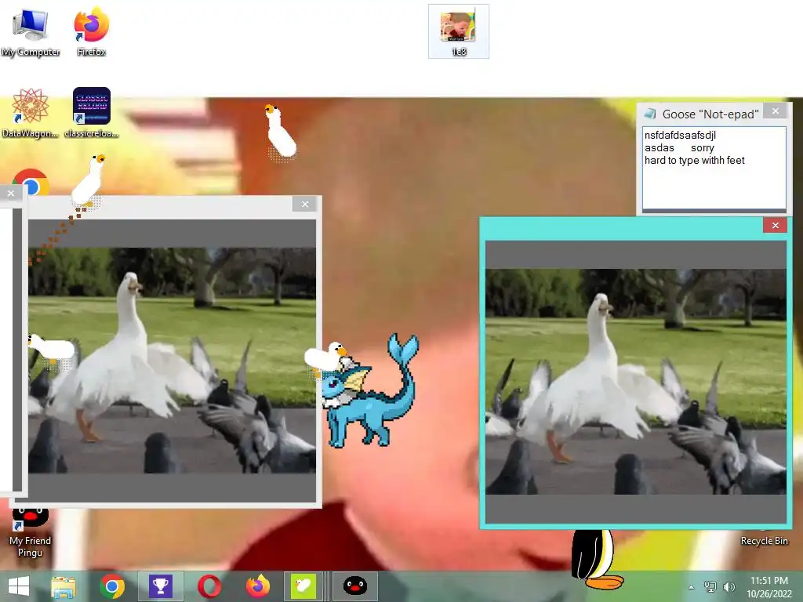Open the clock showing 11:51 PM
Image resolution: width=803 pixels, height=602 pixels.
(769, 587)
